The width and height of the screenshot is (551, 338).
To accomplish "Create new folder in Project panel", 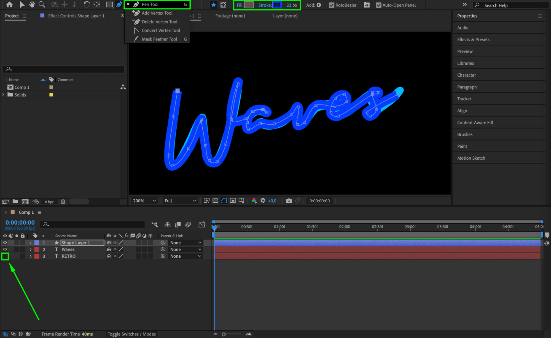I will click(x=15, y=202).
